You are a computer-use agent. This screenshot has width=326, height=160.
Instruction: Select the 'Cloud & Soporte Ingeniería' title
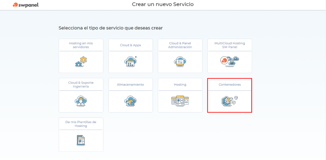tap(81, 84)
